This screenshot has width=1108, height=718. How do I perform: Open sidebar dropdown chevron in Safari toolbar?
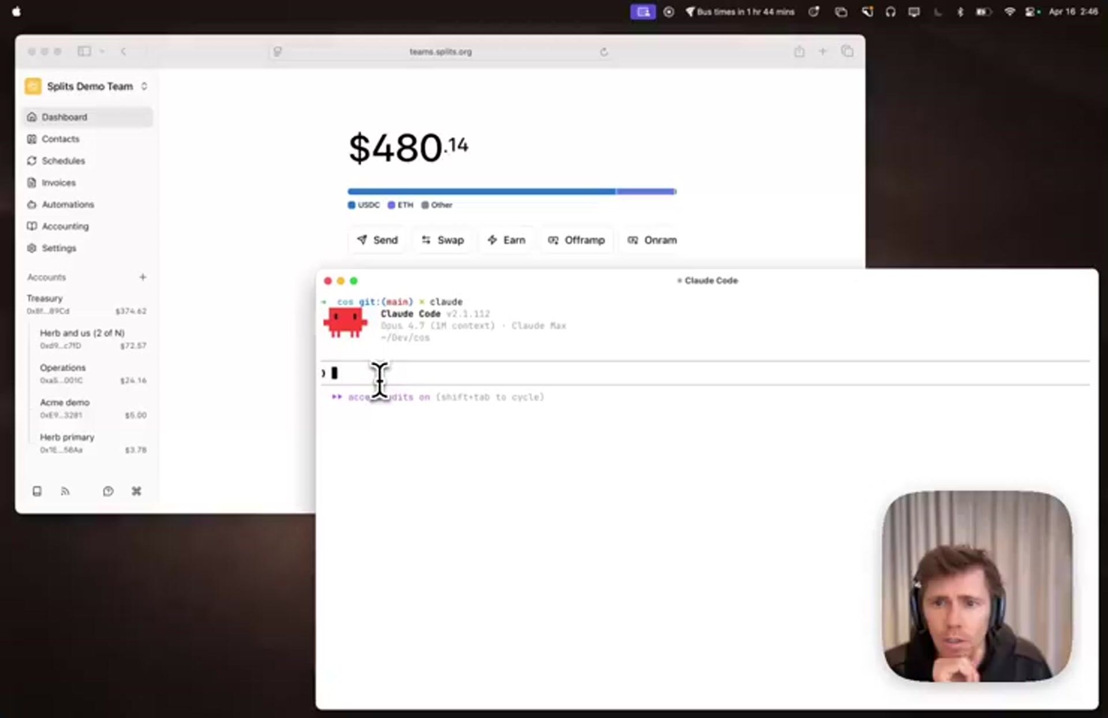click(x=102, y=51)
